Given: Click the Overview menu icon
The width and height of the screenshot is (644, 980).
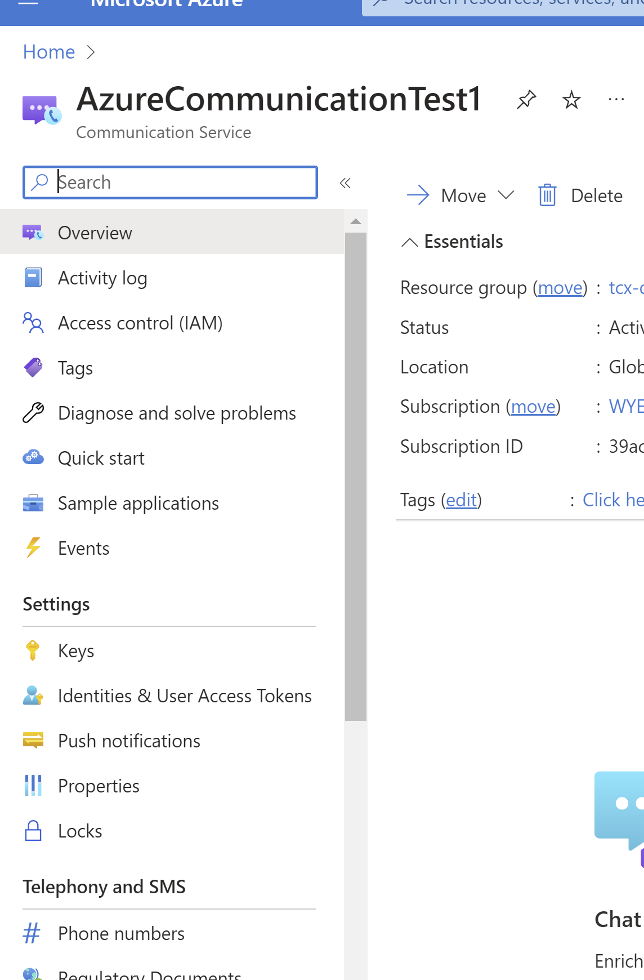Looking at the screenshot, I should (x=33, y=233).
